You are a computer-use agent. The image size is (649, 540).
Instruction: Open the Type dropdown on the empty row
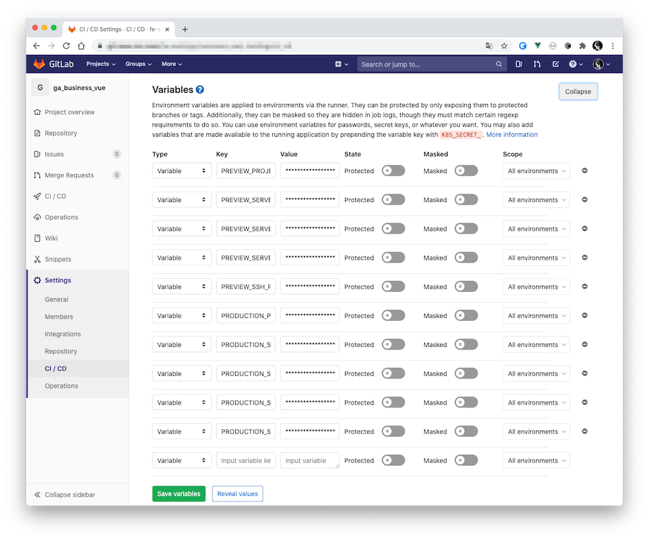pos(181,460)
